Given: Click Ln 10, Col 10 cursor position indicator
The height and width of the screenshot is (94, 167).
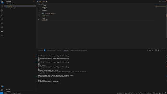Looking at the screenshot, I should (120, 93).
